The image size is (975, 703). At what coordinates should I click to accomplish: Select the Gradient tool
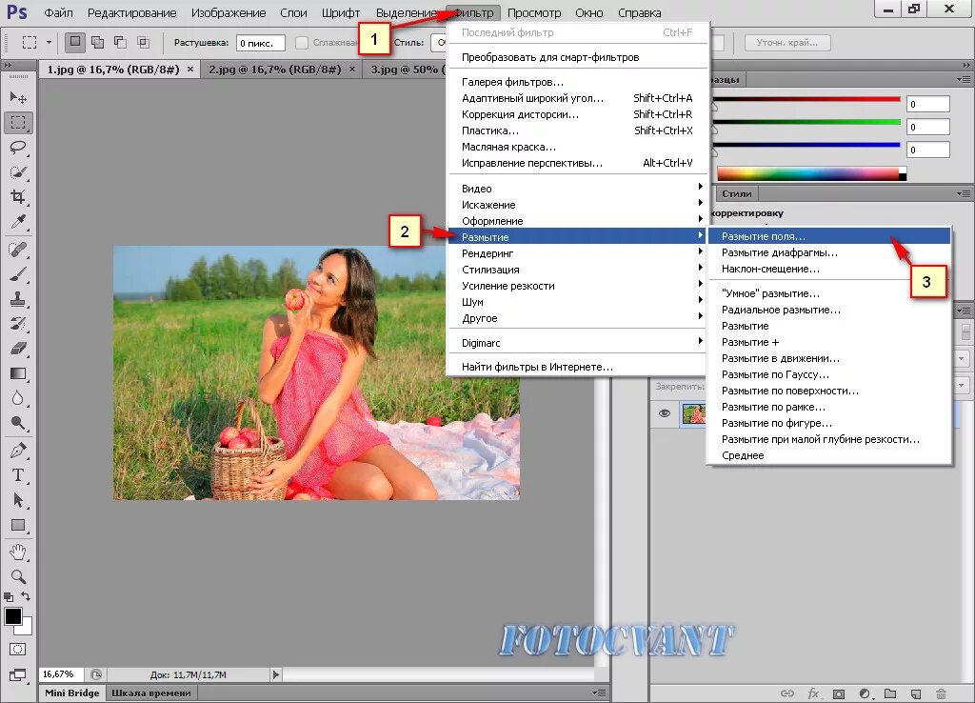click(18, 374)
